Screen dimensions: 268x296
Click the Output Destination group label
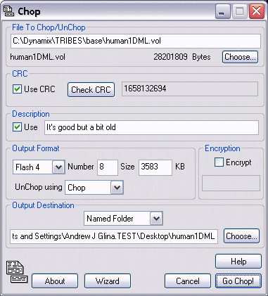[43, 205]
